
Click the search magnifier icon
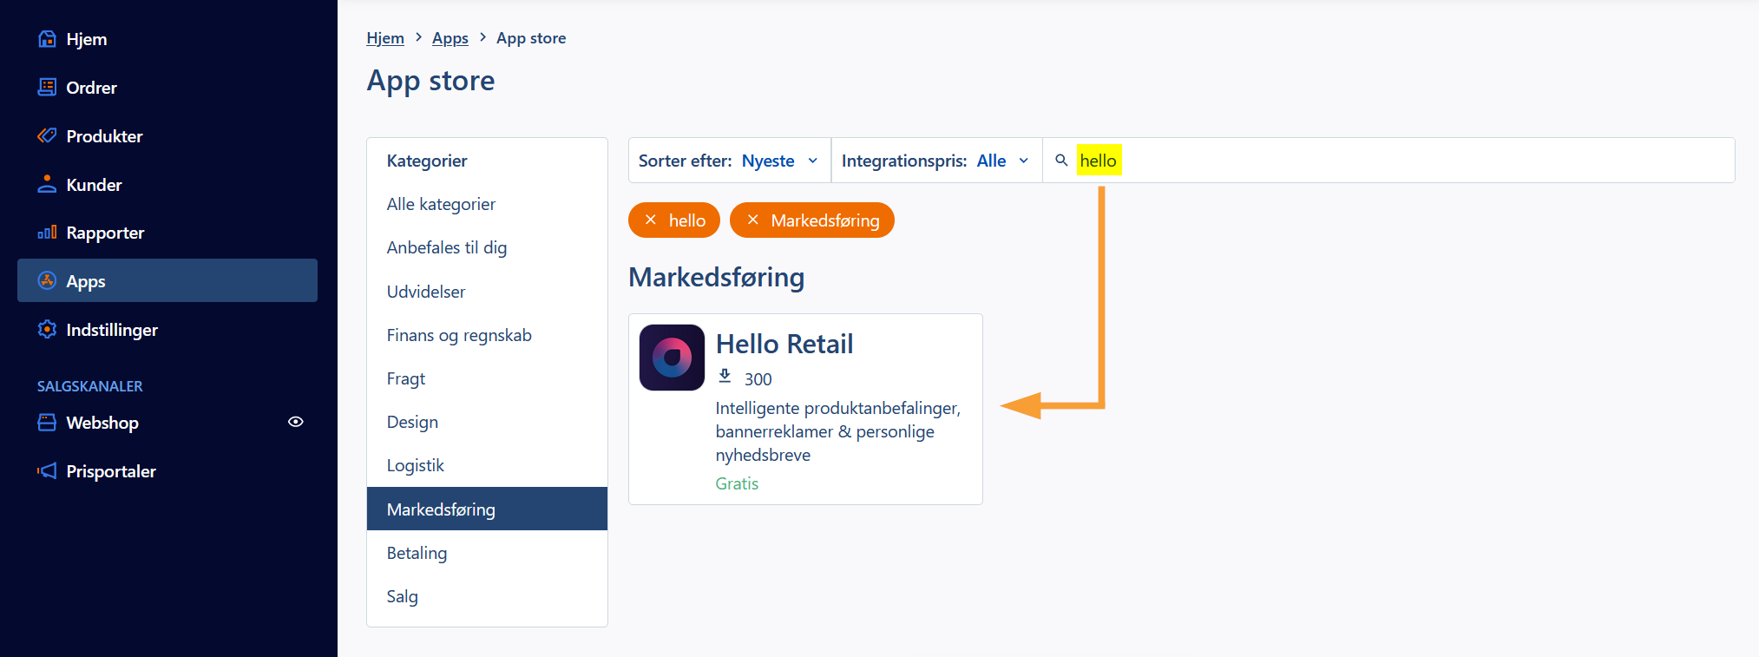(x=1060, y=161)
